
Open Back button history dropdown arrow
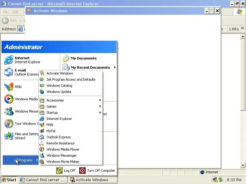click(20, 21)
